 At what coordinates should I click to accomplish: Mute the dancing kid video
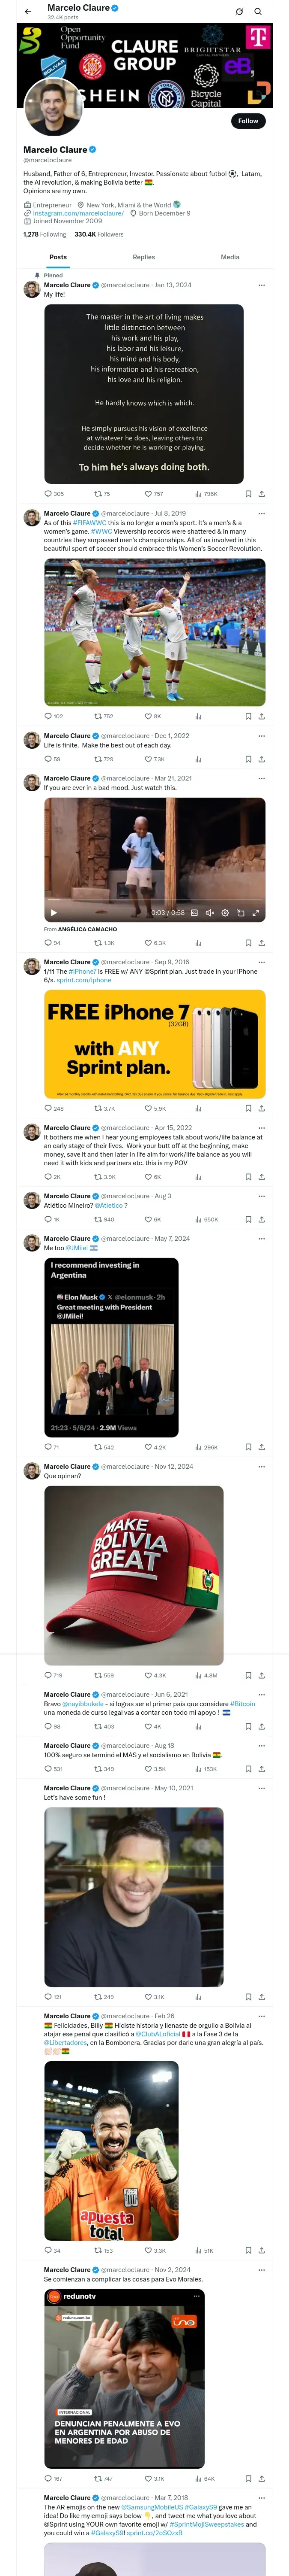point(209,913)
